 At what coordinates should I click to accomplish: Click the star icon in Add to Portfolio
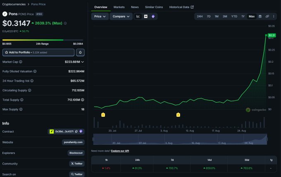tap(7, 53)
